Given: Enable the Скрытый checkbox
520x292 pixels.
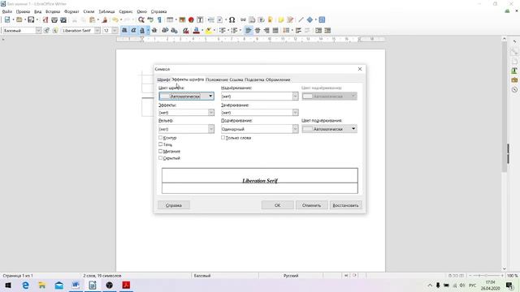Looking at the screenshot, I should click(161, 158).
